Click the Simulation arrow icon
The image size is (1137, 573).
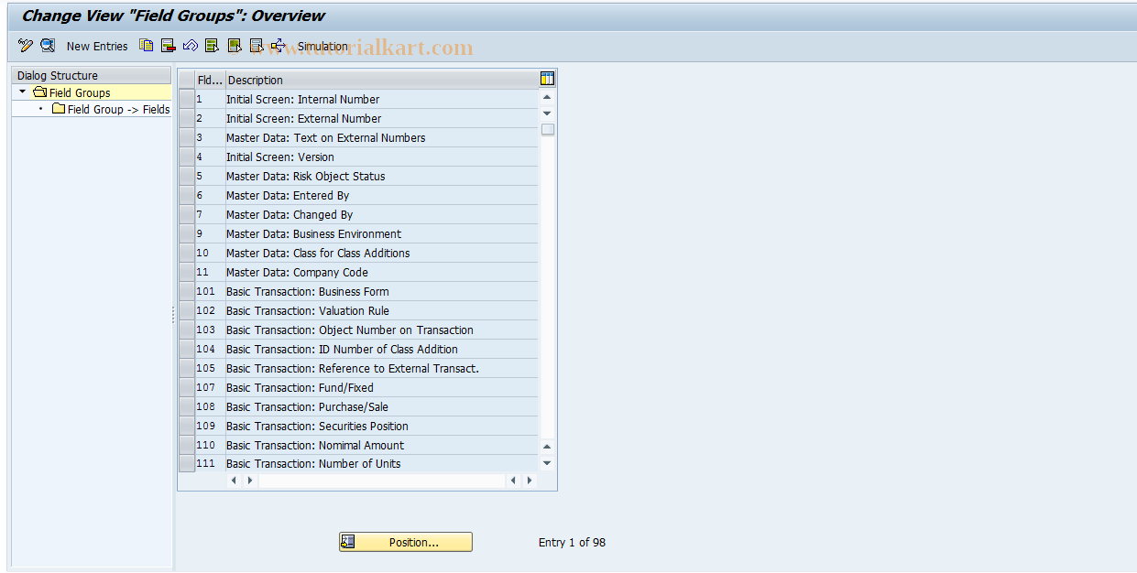[279, 46]
